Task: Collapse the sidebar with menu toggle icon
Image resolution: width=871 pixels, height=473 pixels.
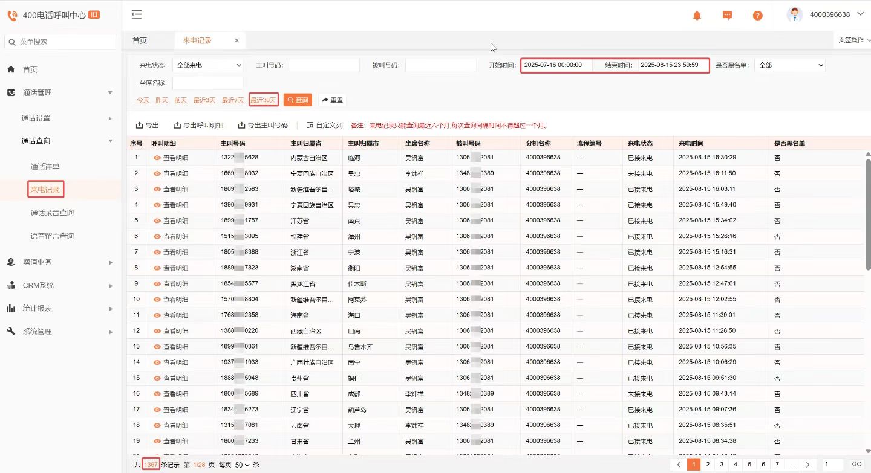Action: 137,14
